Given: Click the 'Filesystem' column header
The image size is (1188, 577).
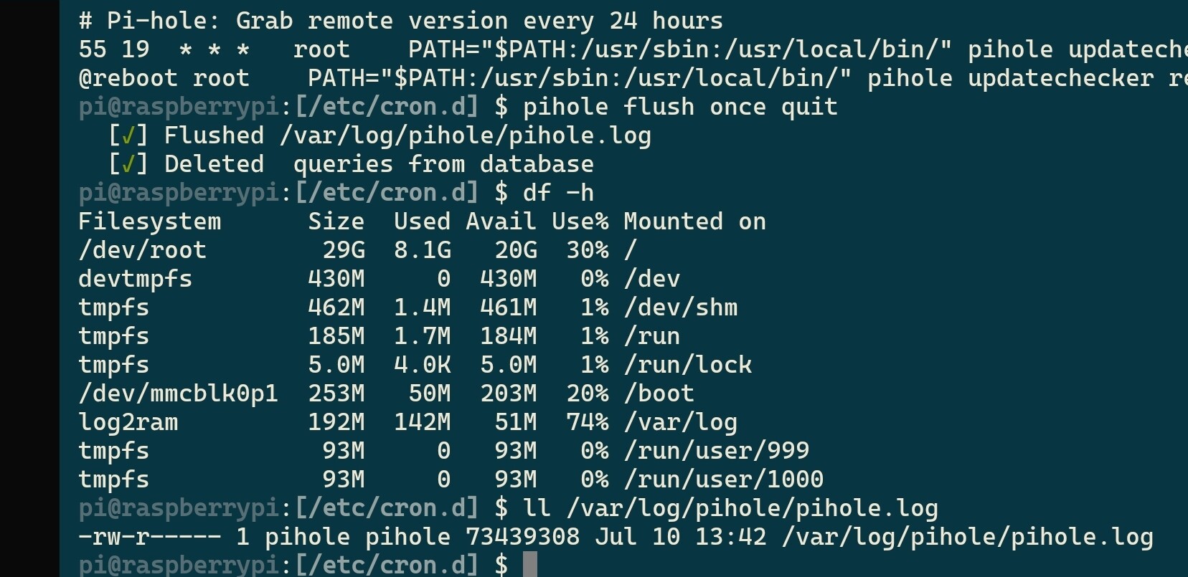Looking at the screenshot, I should 149,221.
